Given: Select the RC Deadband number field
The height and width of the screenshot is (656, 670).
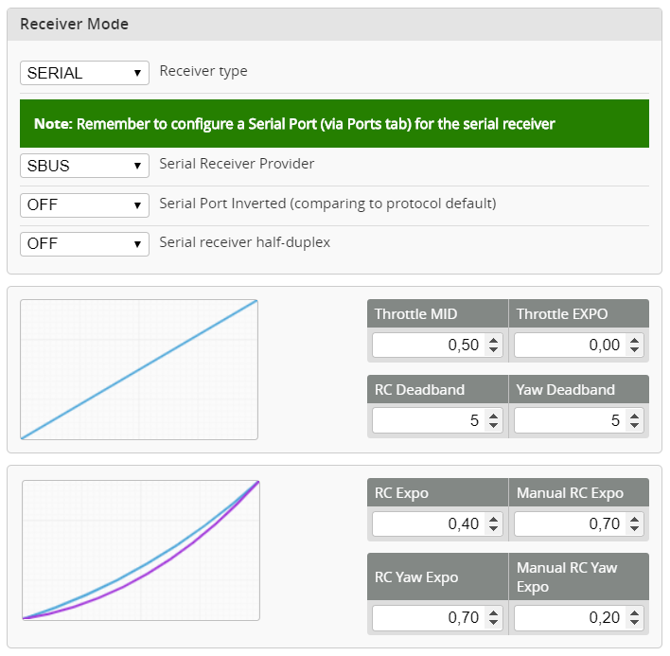Looking at the screenshot, I should point(428,421).
